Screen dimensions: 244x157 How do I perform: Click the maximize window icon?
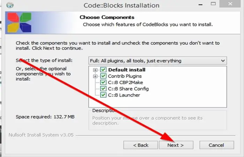[213, 4]
